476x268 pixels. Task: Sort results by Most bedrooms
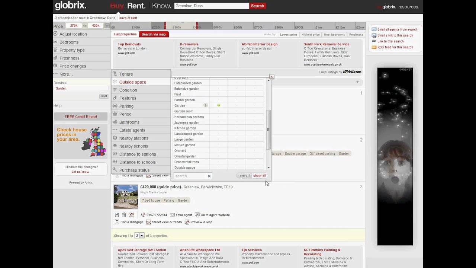coord(334,35)
